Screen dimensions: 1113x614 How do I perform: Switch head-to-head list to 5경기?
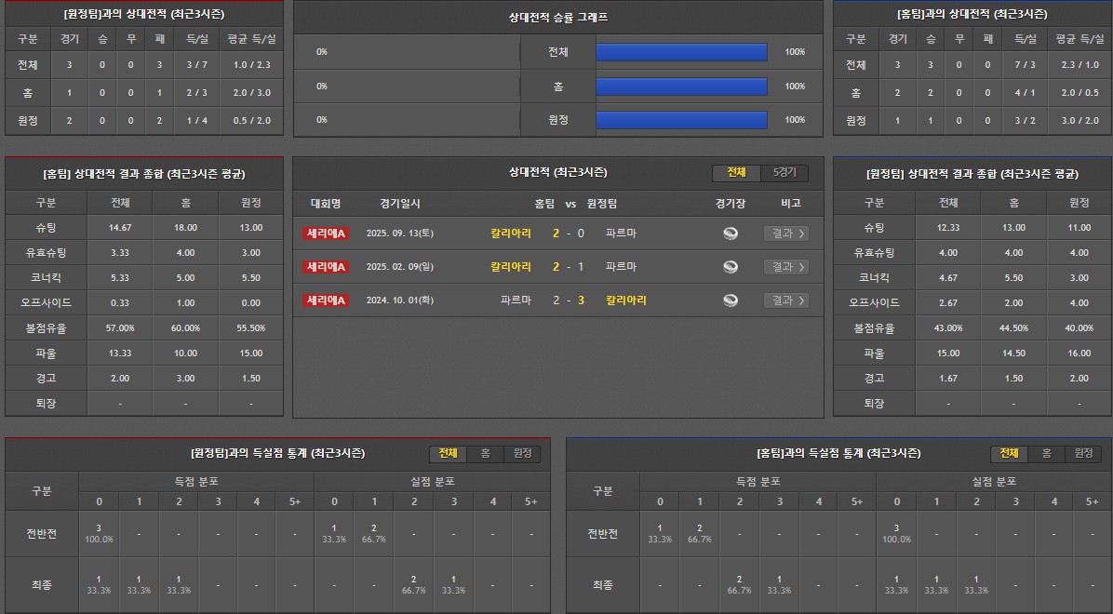tap(784, 173)
